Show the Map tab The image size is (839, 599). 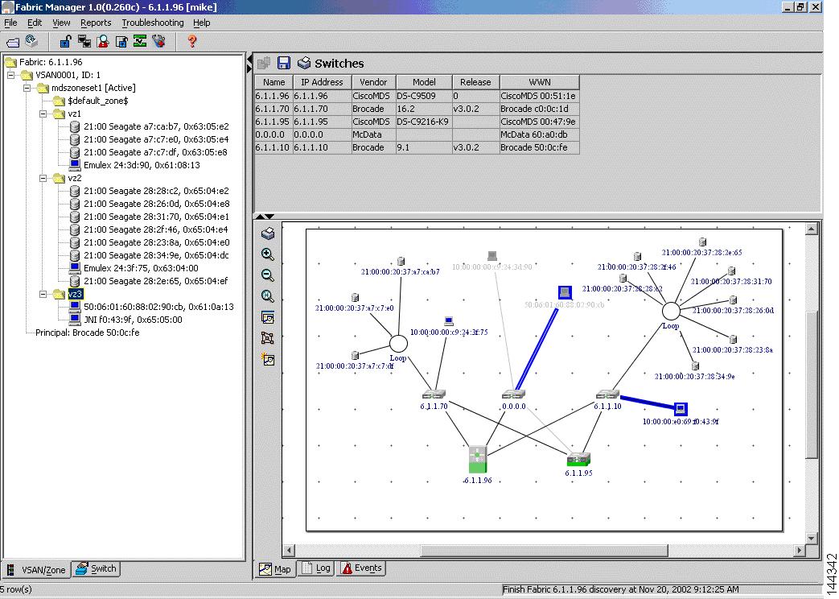(275, 569)
